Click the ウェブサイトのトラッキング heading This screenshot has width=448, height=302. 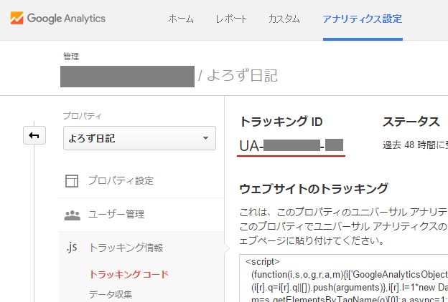tap(313, 189)
